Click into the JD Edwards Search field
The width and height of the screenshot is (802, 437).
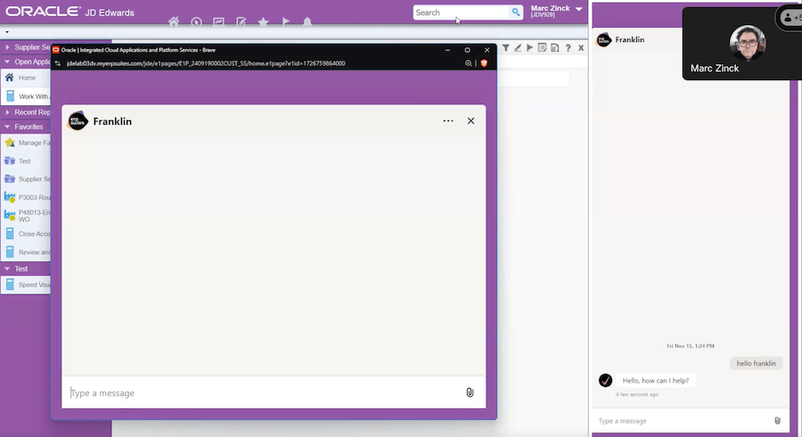click(x=462, y=12)
